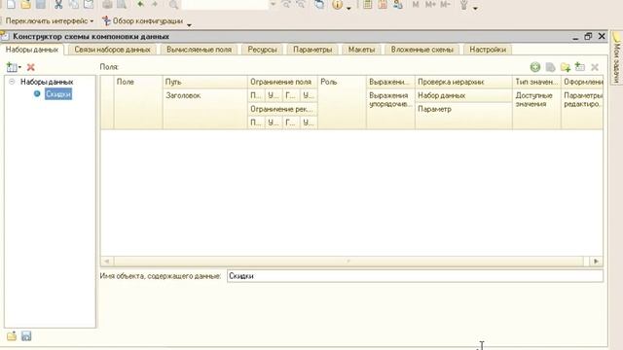The width and height of the screenshot is (623, 350).
Task: Delete data set with red cross
Action: click(30, 67)
